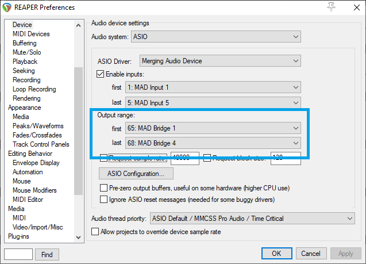This screenshot has height=264, width=366.
Task: Select MIDI Editor settings
Action: coord(28,200)
